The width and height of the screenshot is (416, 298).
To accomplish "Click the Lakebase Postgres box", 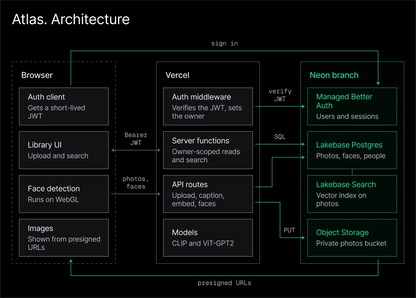I will point(352,150).
